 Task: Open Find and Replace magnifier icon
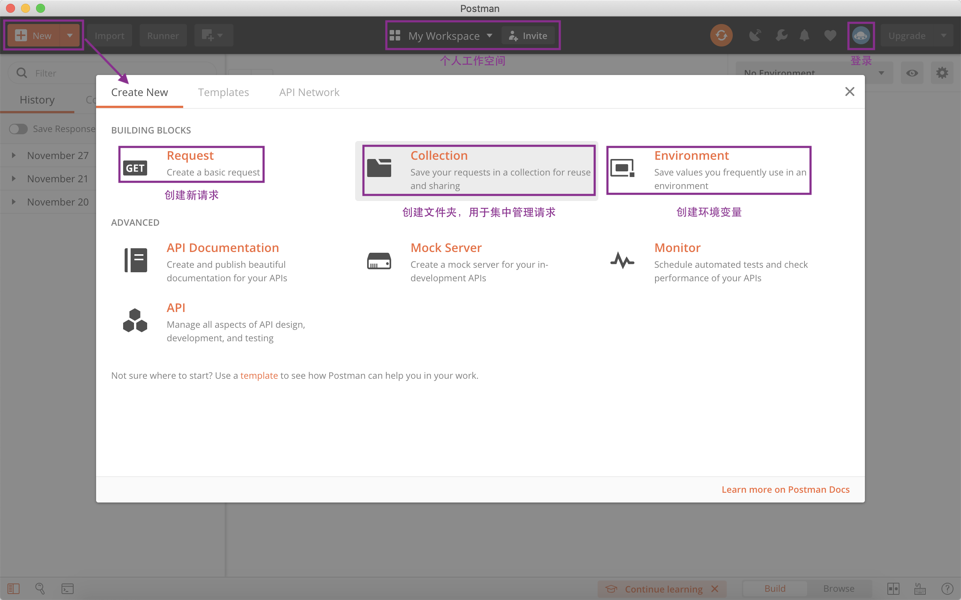[x=40, y=588]
